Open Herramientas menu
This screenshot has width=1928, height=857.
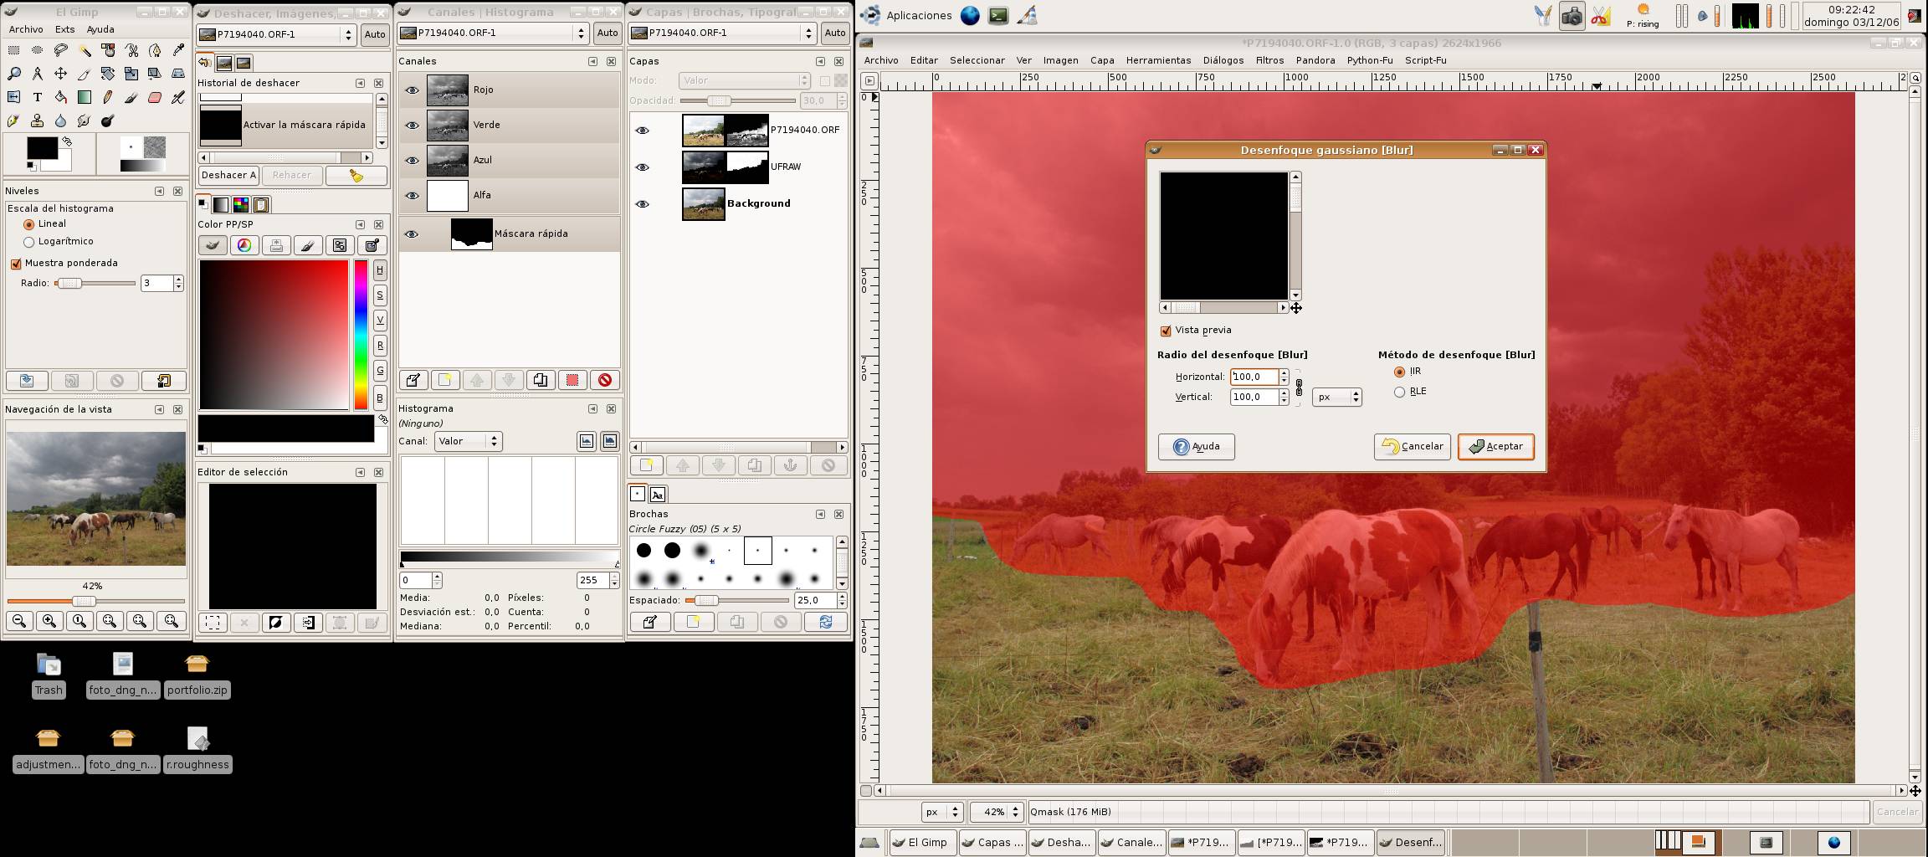[1158, 60]
